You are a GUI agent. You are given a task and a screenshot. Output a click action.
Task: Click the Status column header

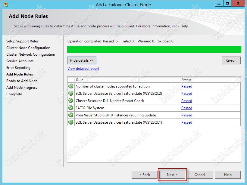(210, 80)
